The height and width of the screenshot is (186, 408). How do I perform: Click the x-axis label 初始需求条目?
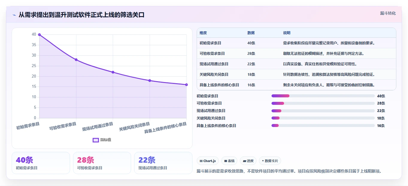click(28, 125)
